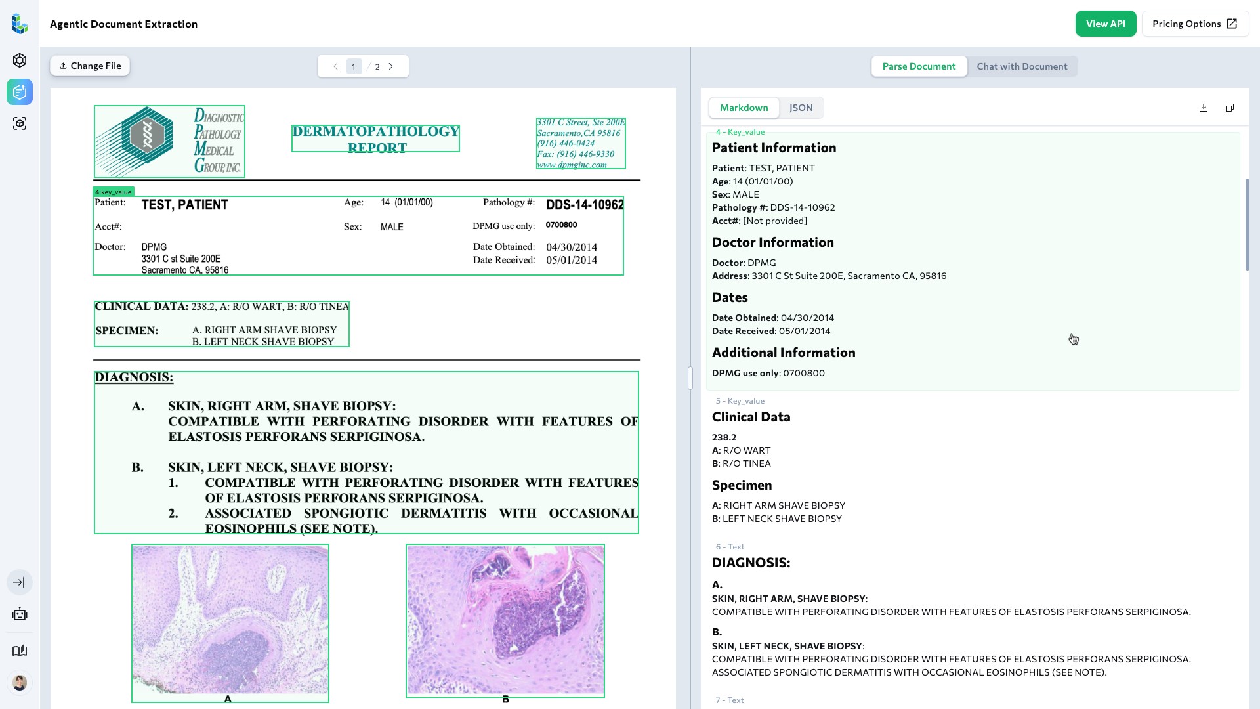Select the Markdown output view
1260x709 pixels.
coord(744,108)
